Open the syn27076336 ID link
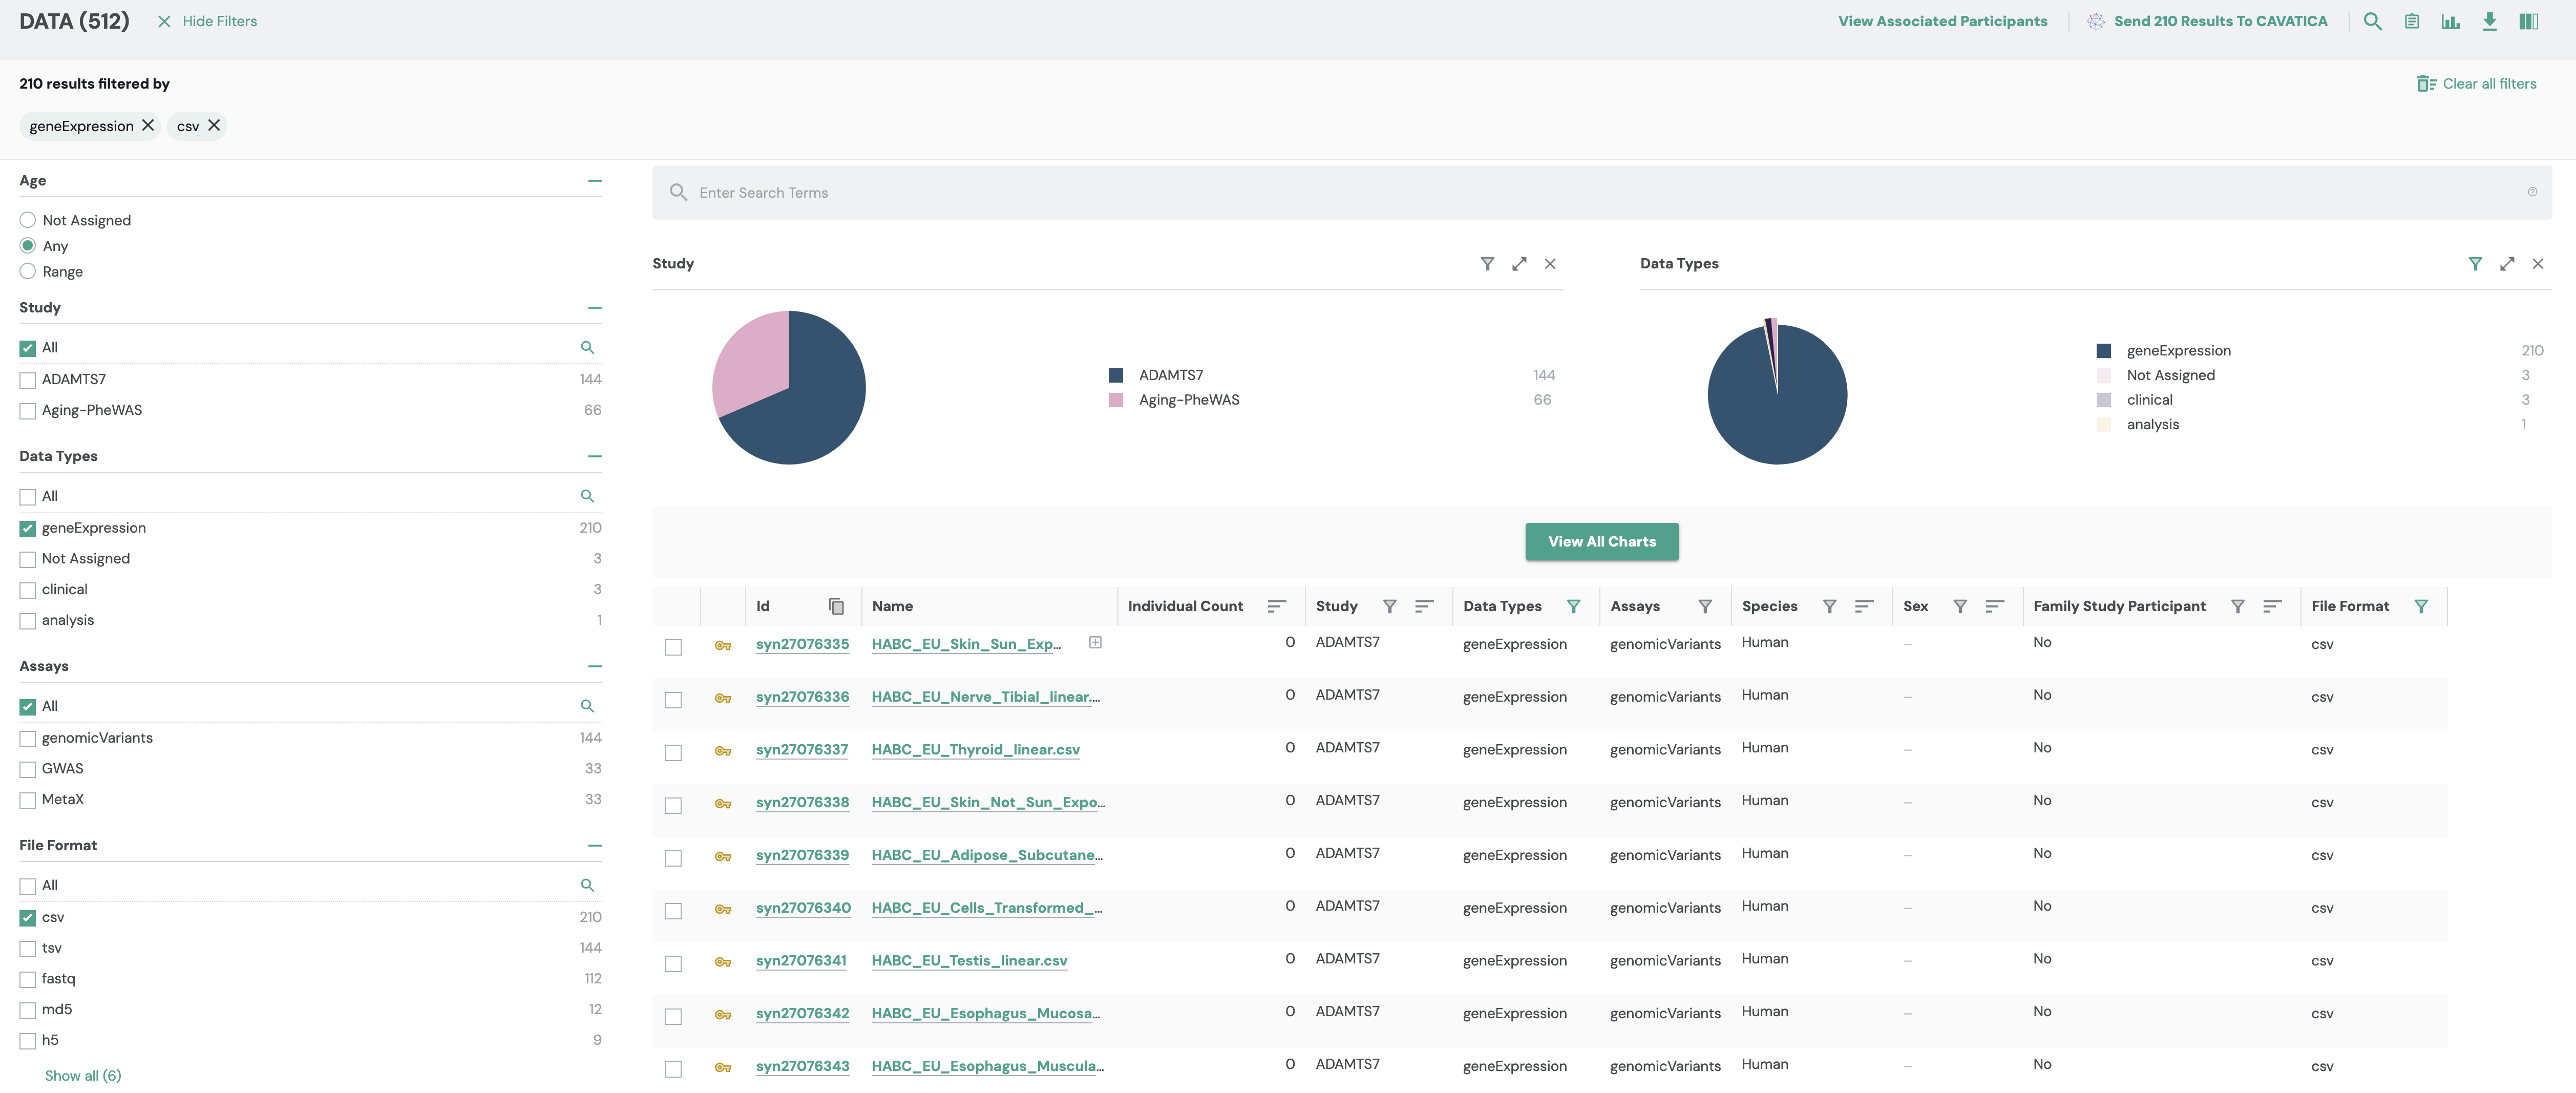The image size is (2576, 1093). (802, 697)
